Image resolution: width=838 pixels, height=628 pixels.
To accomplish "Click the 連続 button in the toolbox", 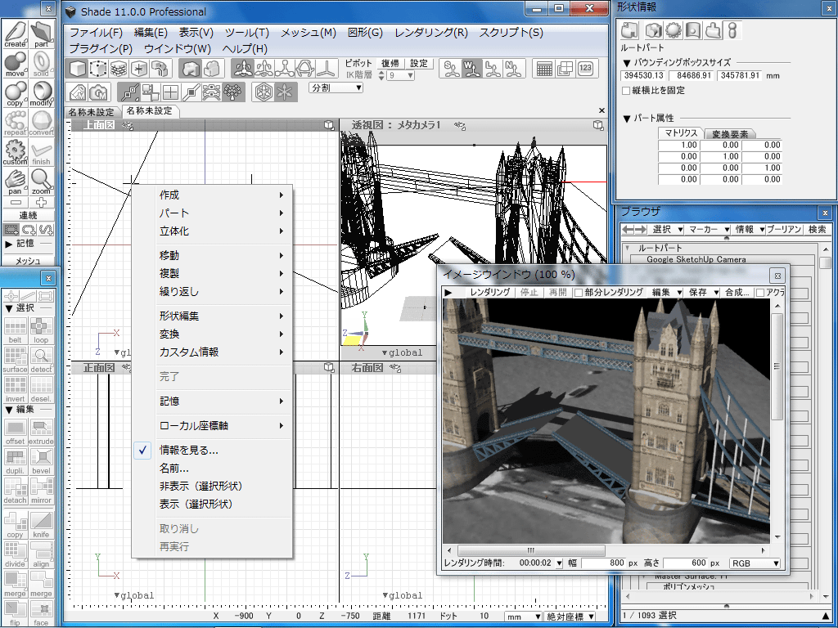I will click(x=28, y=216).
